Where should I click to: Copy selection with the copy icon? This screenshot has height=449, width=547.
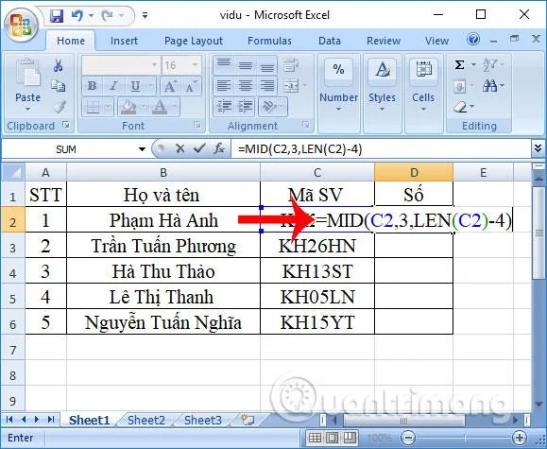[x=58, y=85]
